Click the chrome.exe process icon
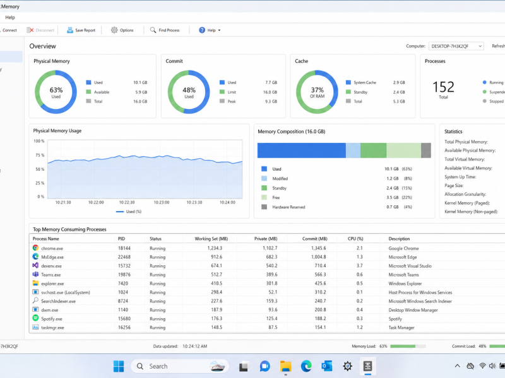Viewport: 505px width, 378px height. (x=35, y=248)
